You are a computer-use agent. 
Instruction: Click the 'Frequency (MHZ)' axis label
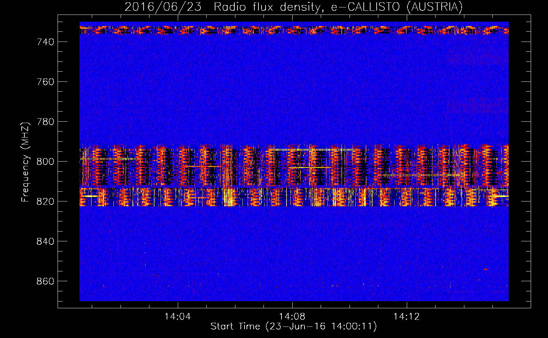point(25,162)
